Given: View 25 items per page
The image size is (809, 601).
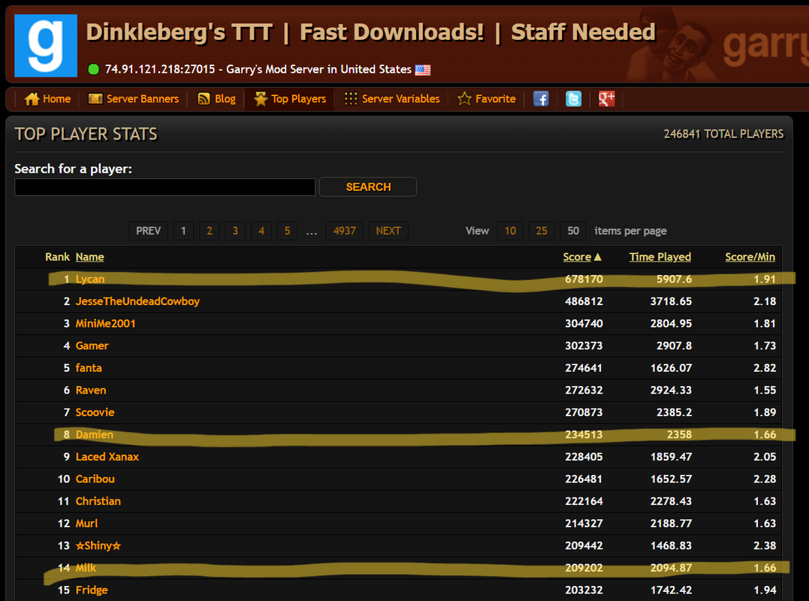Looking at the screenshot, I should tap(542, 231).
